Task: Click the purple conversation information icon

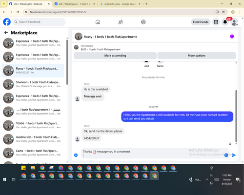Action: (232, 37)
